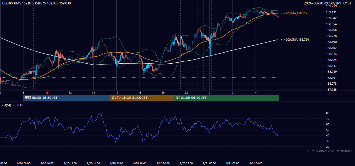Click the date label 8/20 12:00
The width and height of the screenshot is (355, 166).
tap(70, 164)
